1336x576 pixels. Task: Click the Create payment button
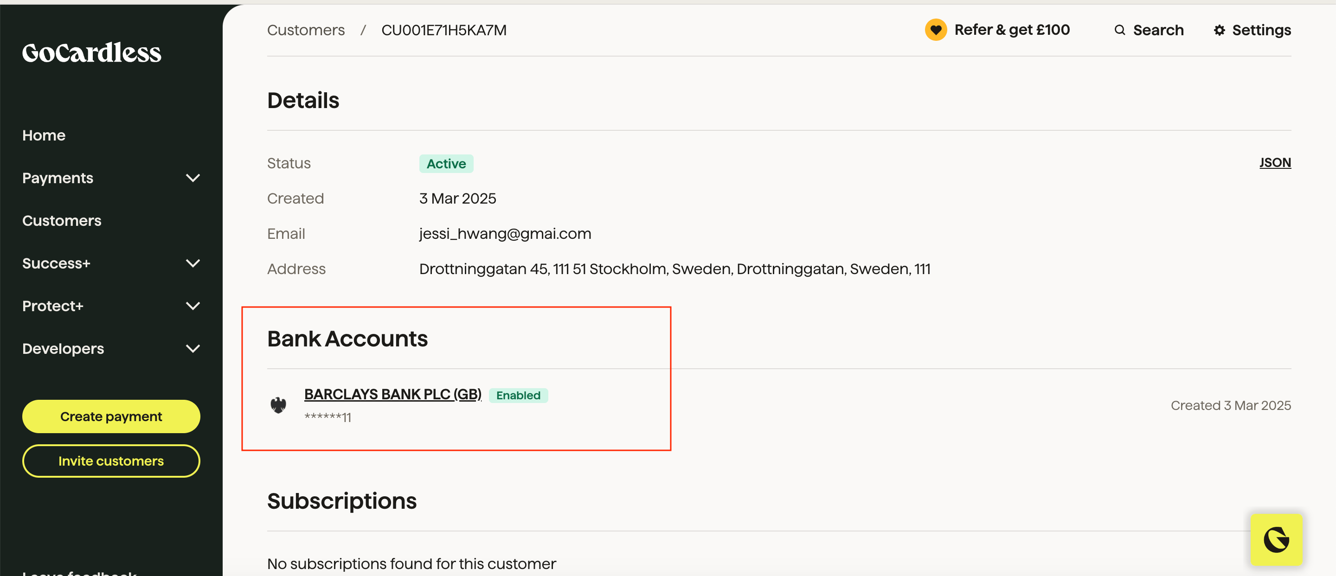[x=111, y=416]
